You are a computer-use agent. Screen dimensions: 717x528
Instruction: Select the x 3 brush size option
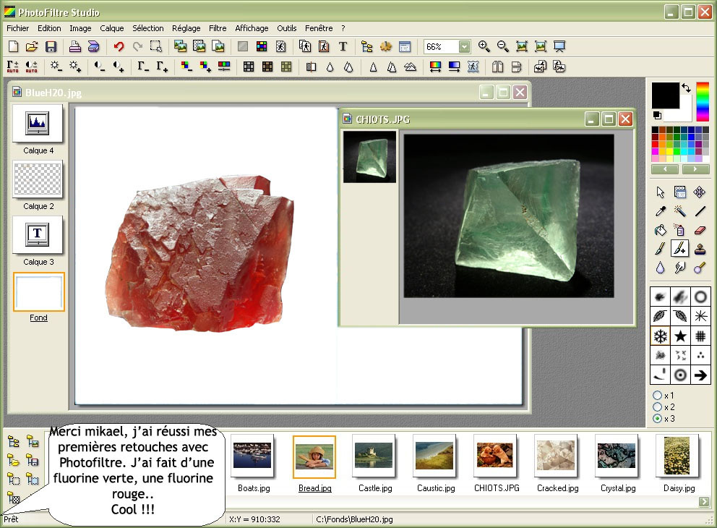pos(658,419)
